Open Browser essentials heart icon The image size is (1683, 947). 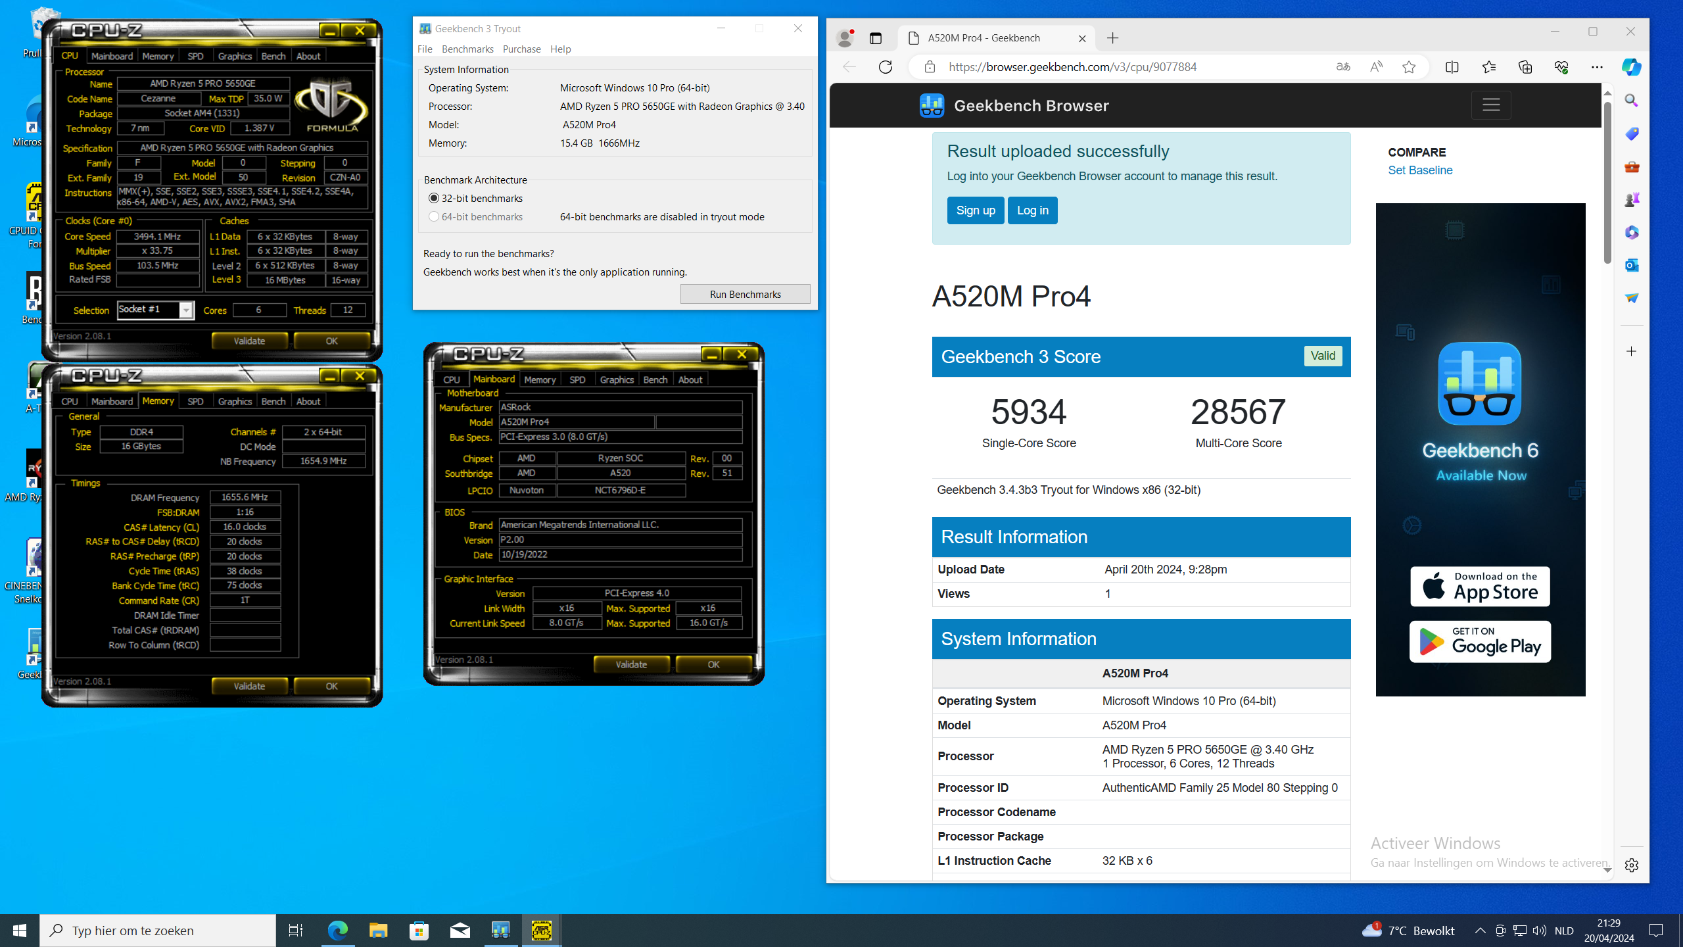(x=1561, y=67)
